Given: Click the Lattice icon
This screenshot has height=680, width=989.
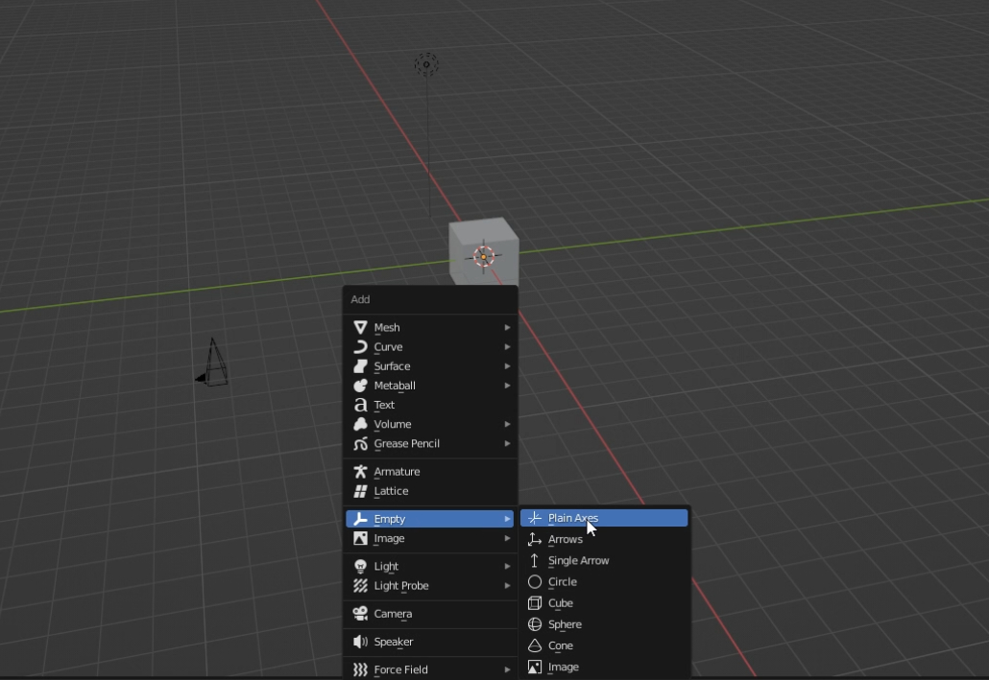Looking at the screenshot, I should 360,491.
